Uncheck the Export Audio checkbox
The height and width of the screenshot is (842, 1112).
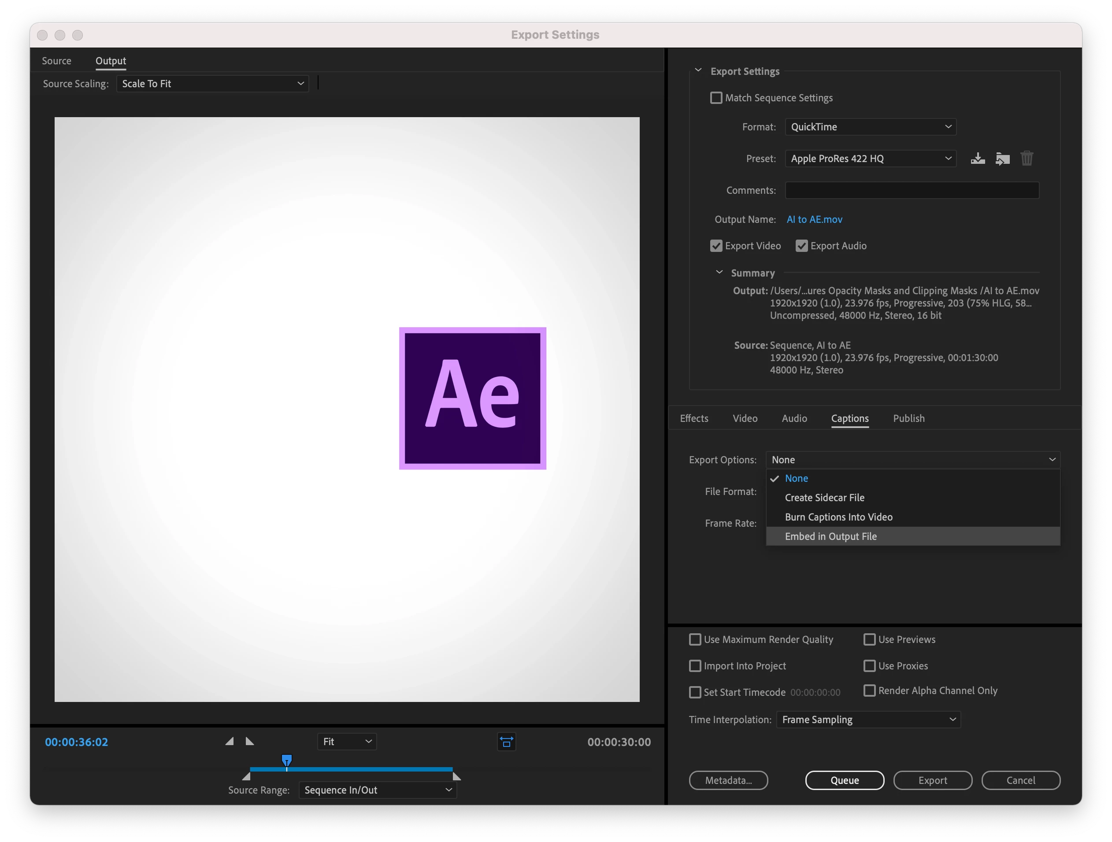801,246
